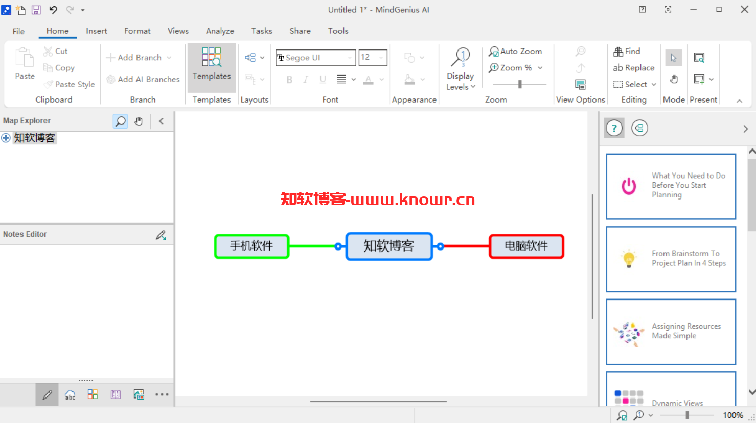
Task: Open the Display Levels menu
Action: pos(461,70)
